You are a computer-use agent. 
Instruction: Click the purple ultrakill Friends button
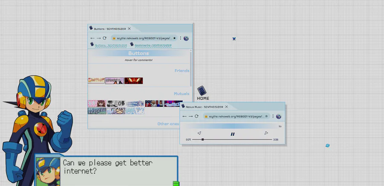pos(114,81)
